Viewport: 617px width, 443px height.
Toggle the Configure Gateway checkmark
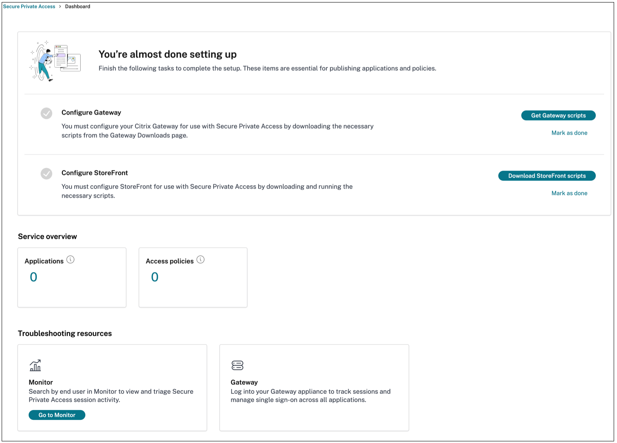46,113
